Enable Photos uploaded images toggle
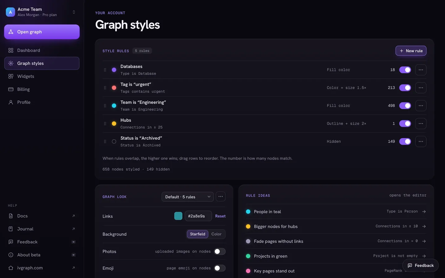This screenshot has height=278, width=445. coord(220,251)
